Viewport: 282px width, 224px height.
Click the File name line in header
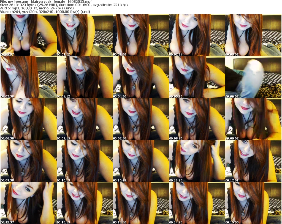pos(46,2)
